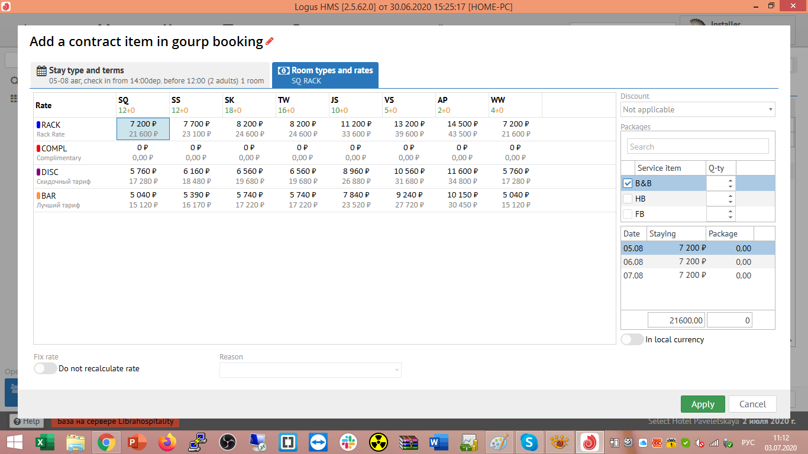Open Google Chrome from the taskbar

(x=106, y=442)
